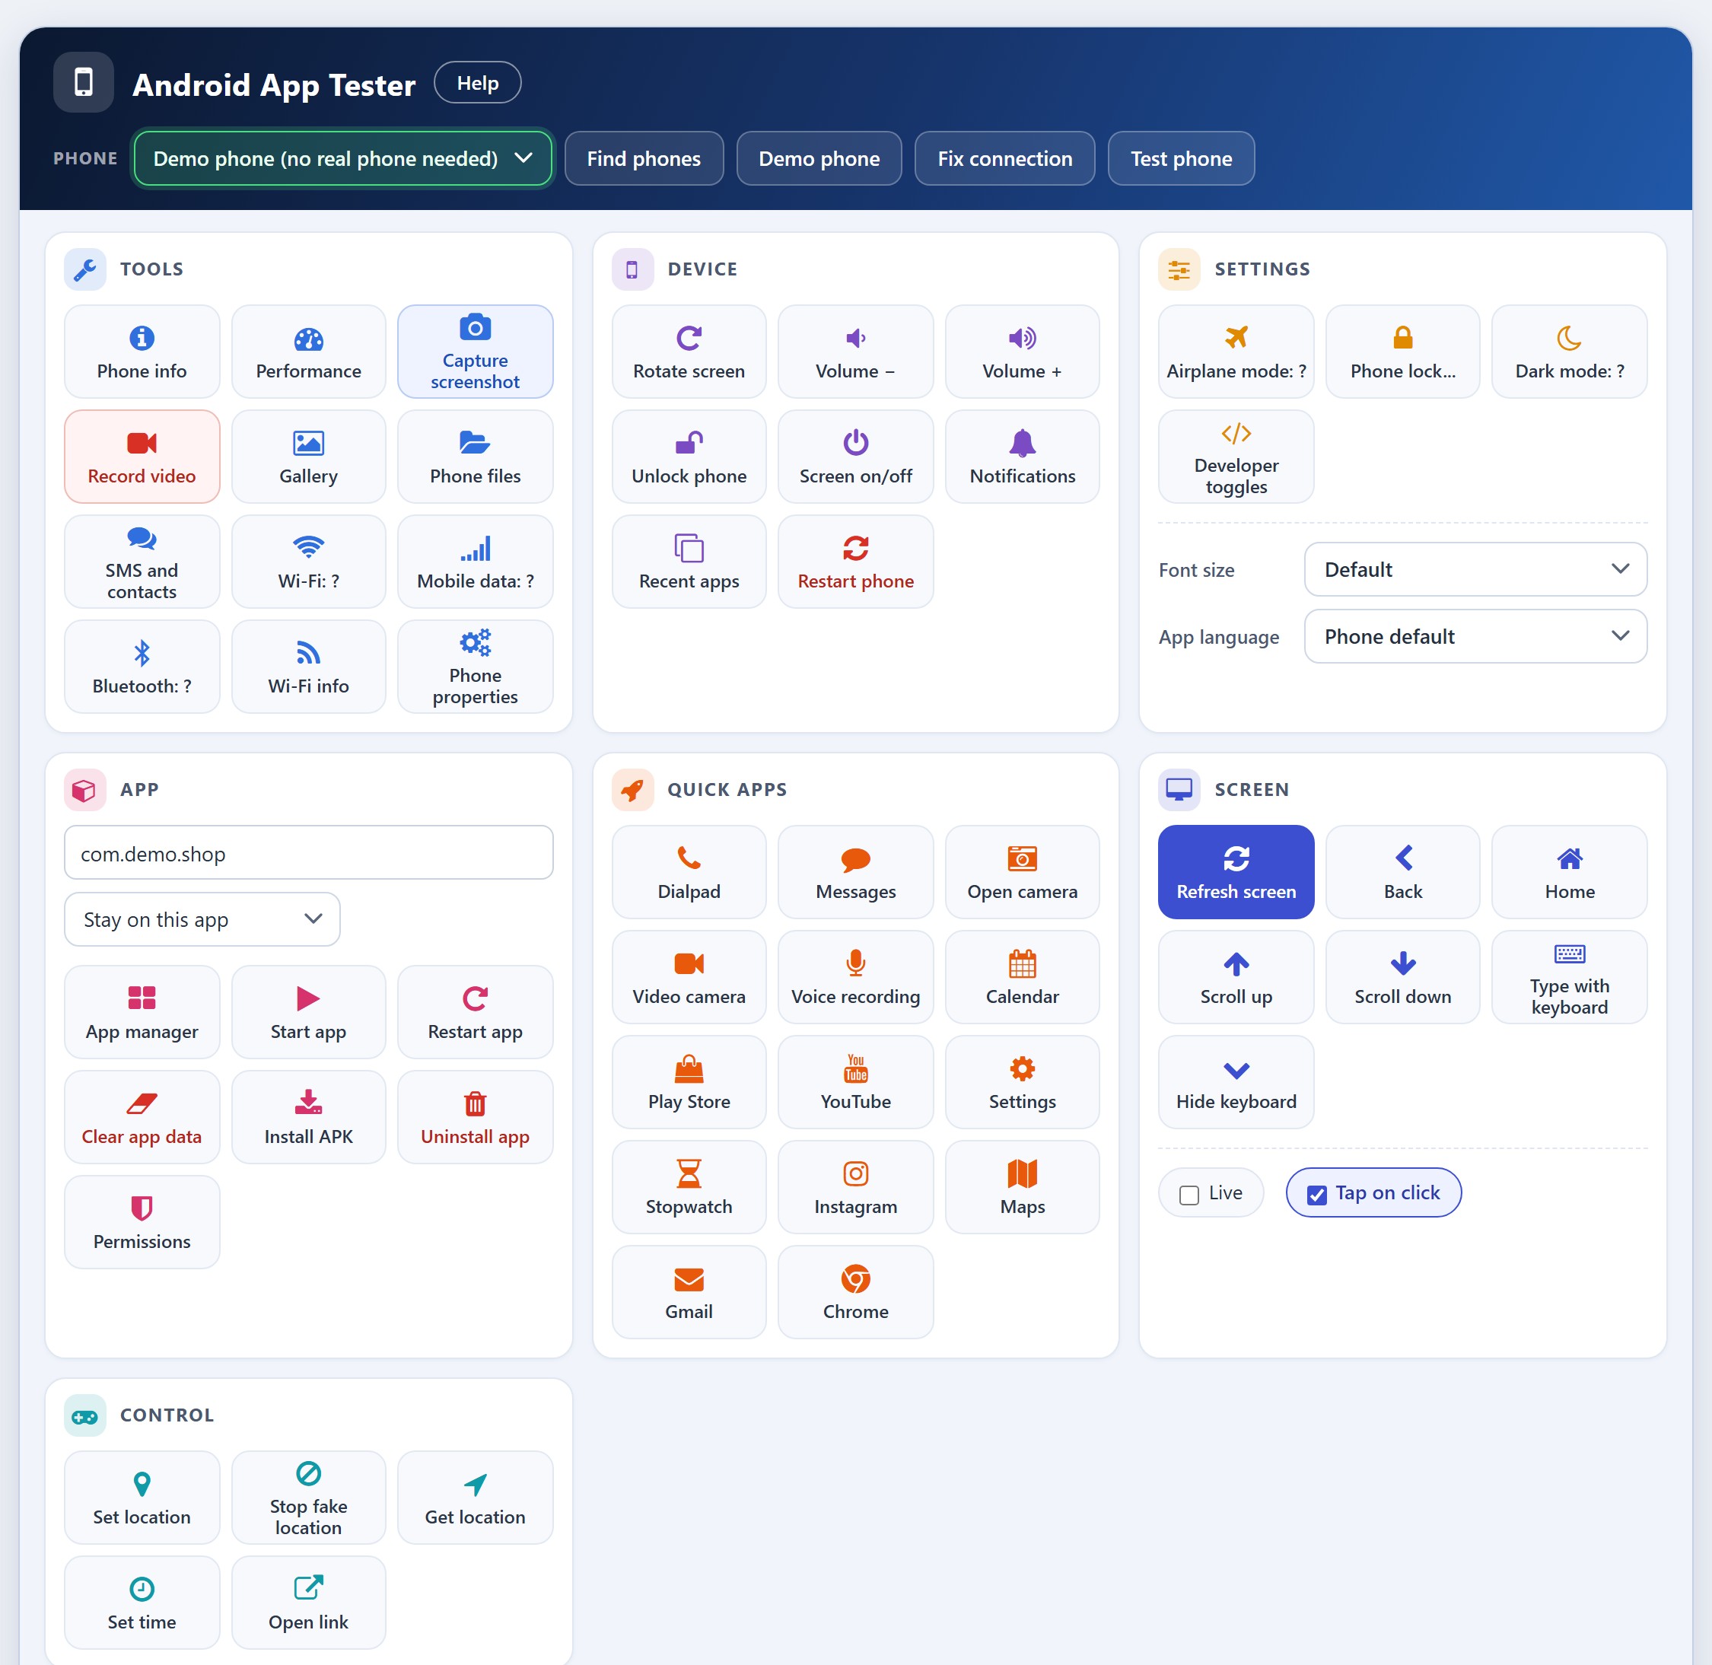Launch Chrome quick app
The height and width of the screenshot is (1665, 1712).
point(855,1291)
